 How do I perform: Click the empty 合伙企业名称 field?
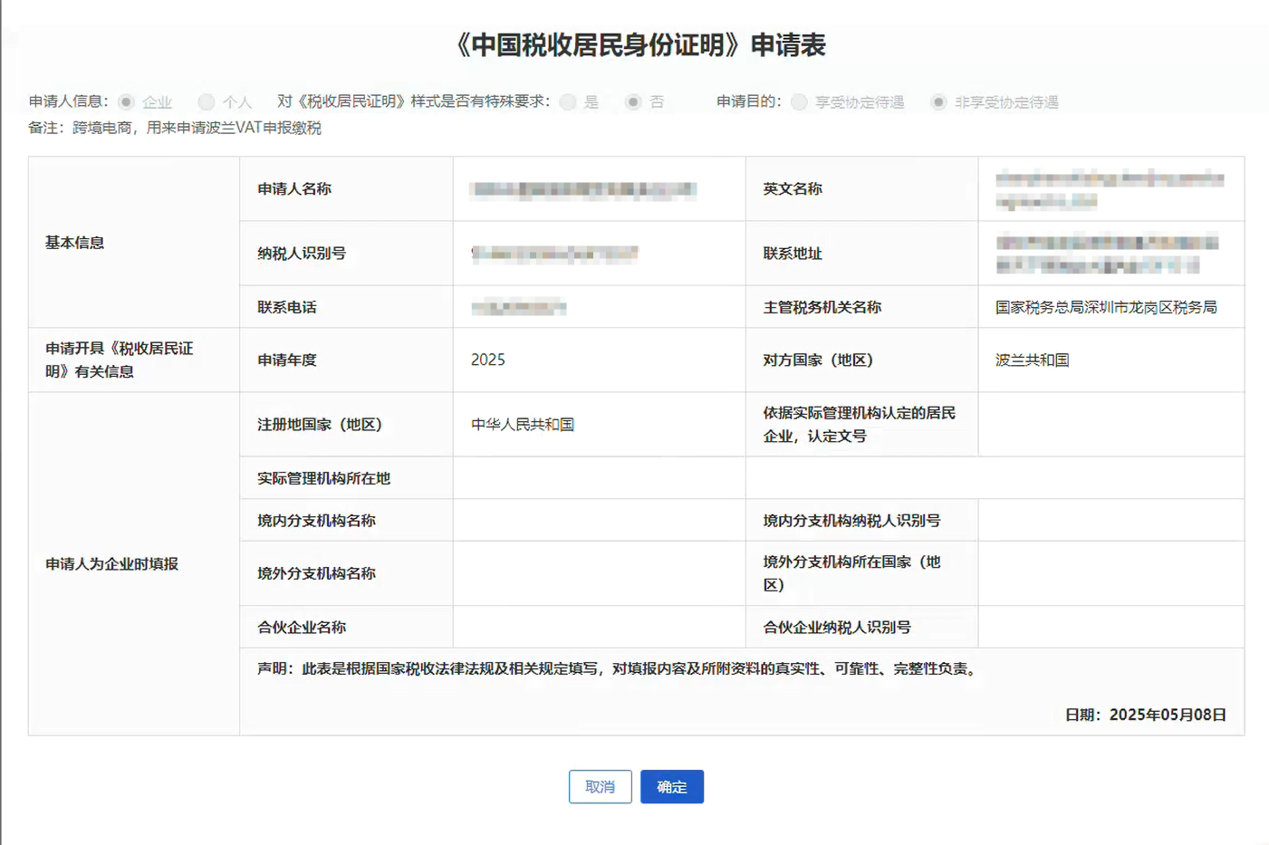point(598,627)
